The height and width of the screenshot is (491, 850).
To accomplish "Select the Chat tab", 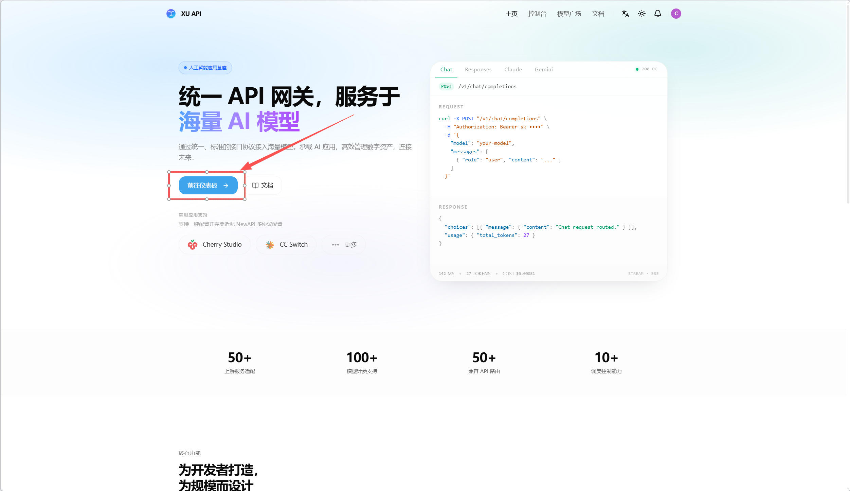I will click(446, 69).
